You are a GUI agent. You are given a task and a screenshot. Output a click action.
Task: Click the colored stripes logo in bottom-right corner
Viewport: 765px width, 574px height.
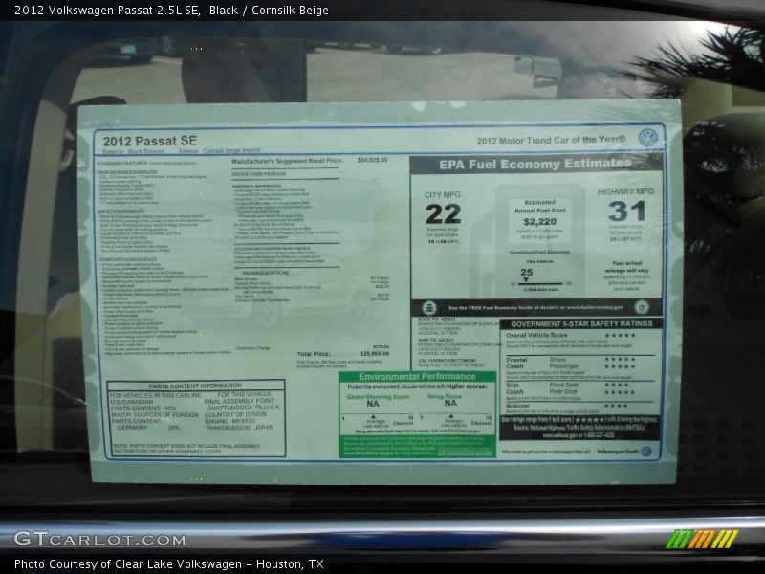702,539
